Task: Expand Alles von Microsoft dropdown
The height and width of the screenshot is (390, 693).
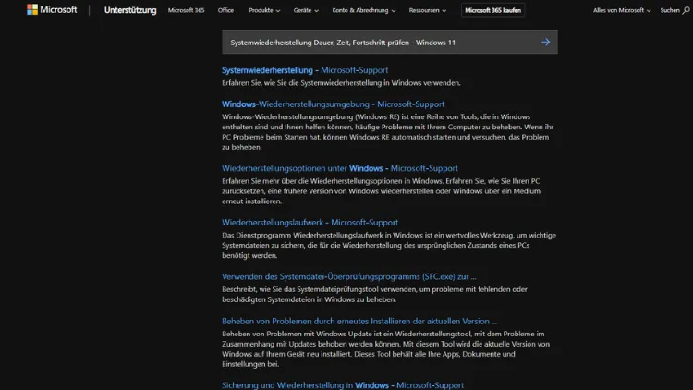Action: click(622, 10)
